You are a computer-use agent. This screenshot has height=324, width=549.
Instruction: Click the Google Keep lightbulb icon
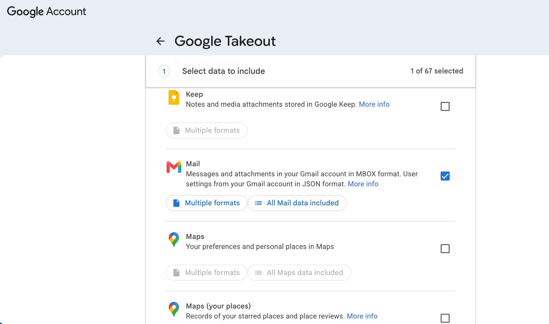click(x=174, y=97)
